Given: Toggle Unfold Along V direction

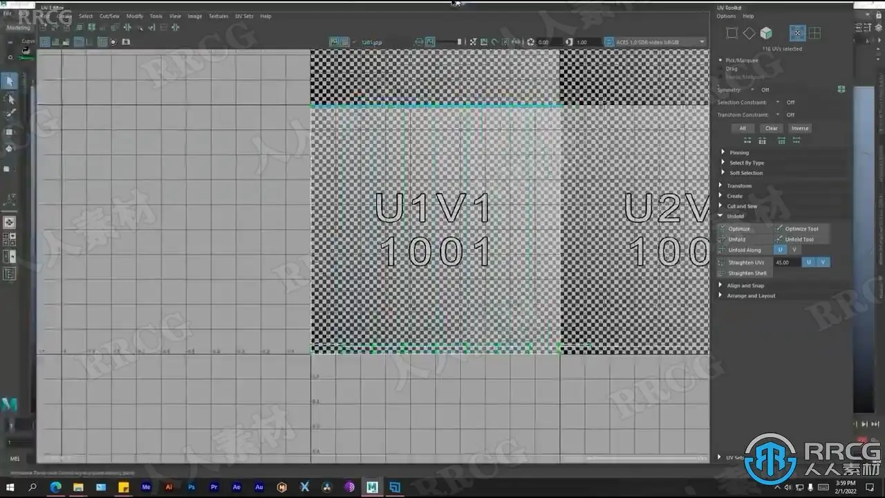Looking at the screenshot, I should click(x=794, y=250).
